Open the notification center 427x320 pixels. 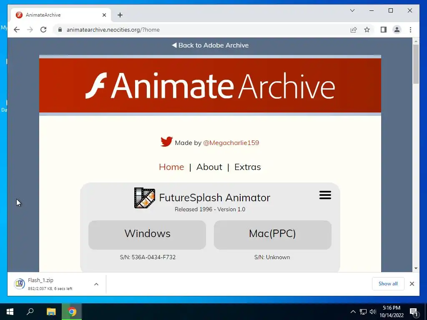click(414, 312)
